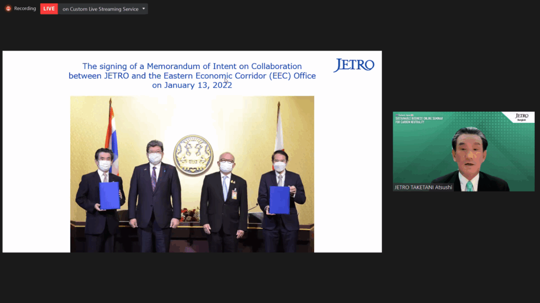Click the JETRO logo on the slide

pyautogui.click(x=354, y=66)
